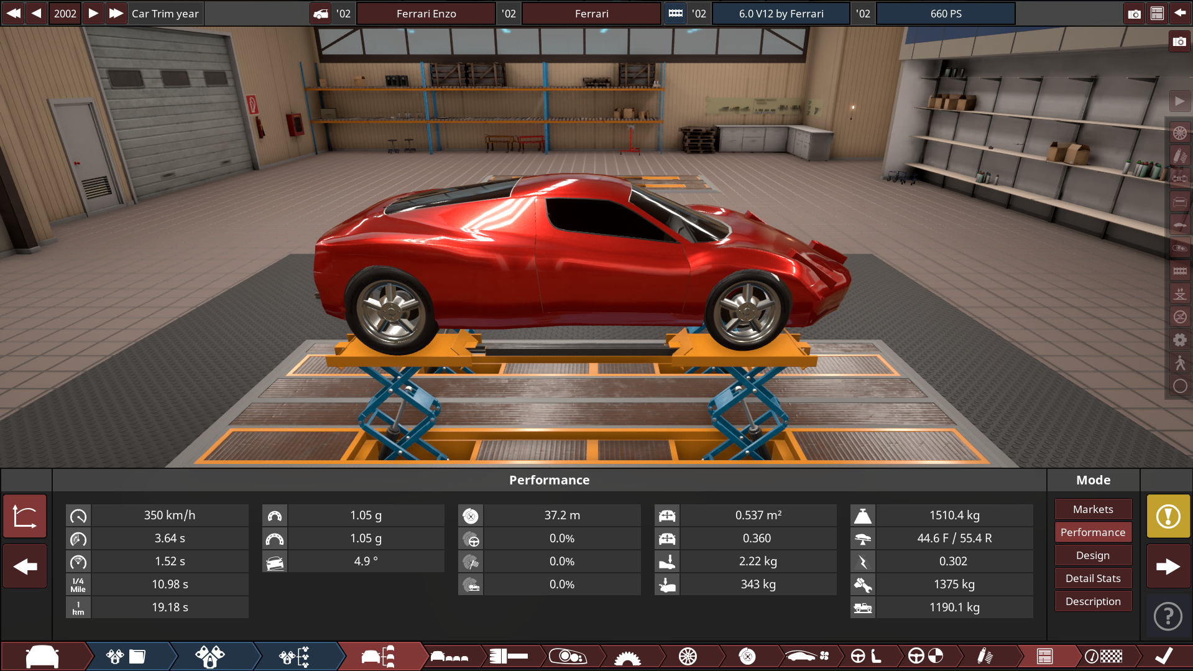Toggle drivetrain chassis view in side panel
Screen dimensions: 1193x671
[x=1179, y=178]
